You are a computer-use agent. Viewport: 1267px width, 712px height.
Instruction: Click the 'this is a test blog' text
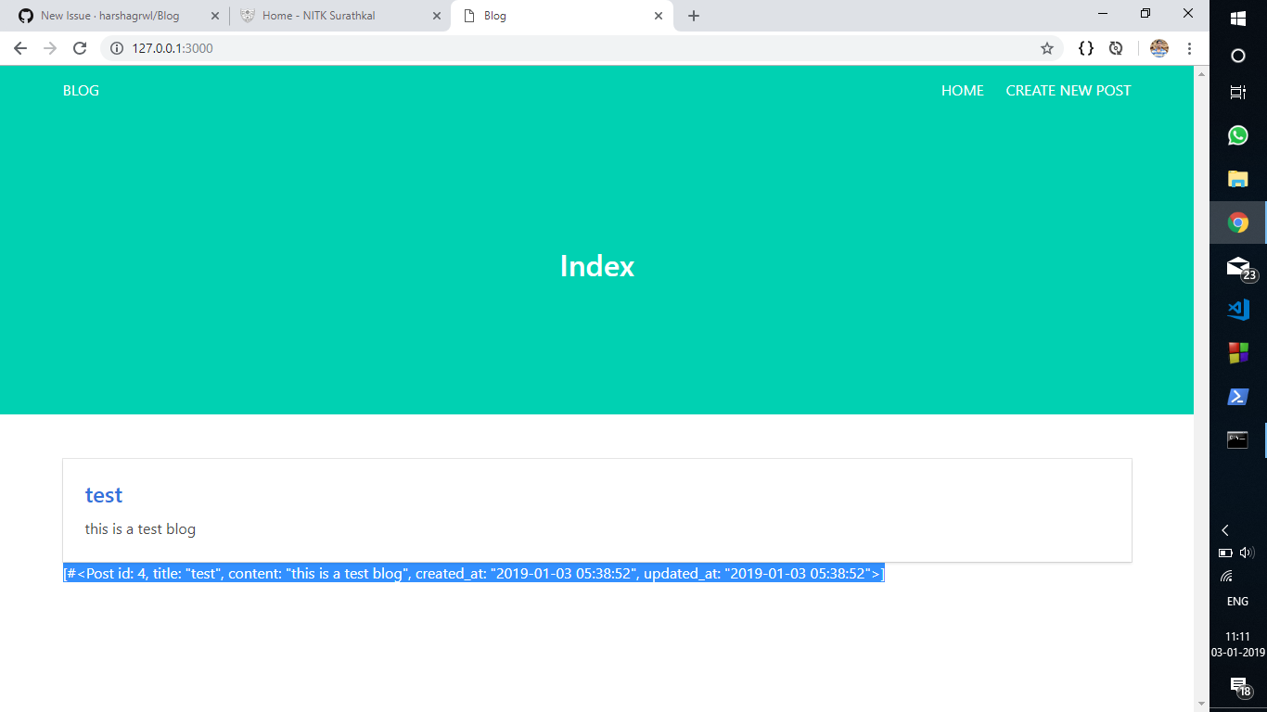[x=140, y=529]
